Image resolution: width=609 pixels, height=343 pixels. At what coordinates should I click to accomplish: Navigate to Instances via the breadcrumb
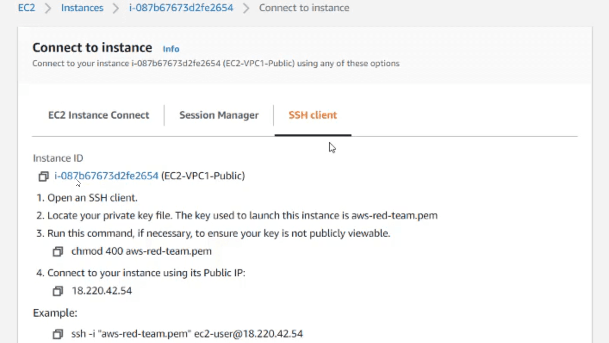(x=82, y=8)
